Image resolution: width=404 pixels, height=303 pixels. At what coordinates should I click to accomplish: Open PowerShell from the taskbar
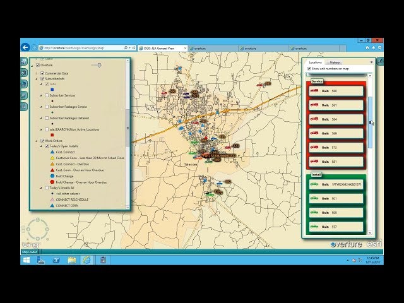[x=56, y=260]
